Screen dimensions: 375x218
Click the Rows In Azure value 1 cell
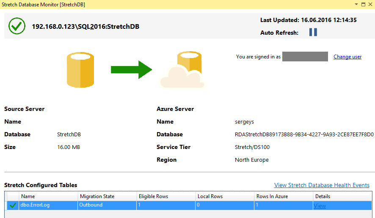point(284,205)
